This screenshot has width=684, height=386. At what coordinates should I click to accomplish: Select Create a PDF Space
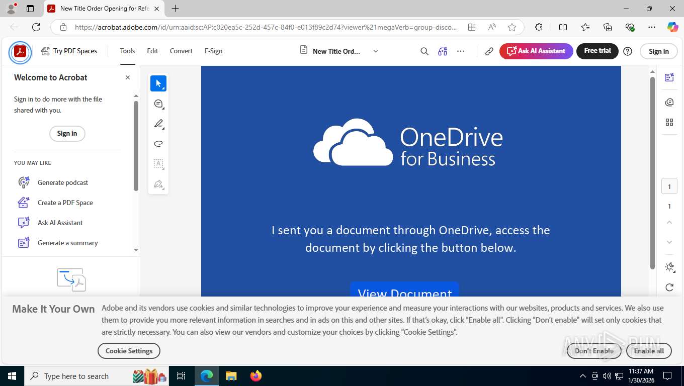[x=65, y=203]
